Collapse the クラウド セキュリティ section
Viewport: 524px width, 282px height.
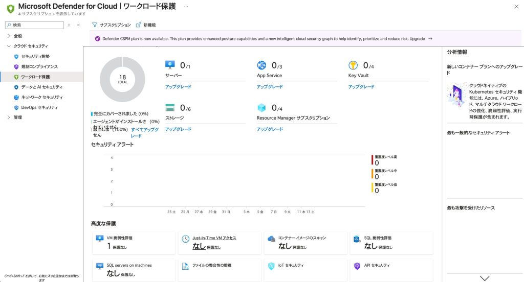pos(9,46)
